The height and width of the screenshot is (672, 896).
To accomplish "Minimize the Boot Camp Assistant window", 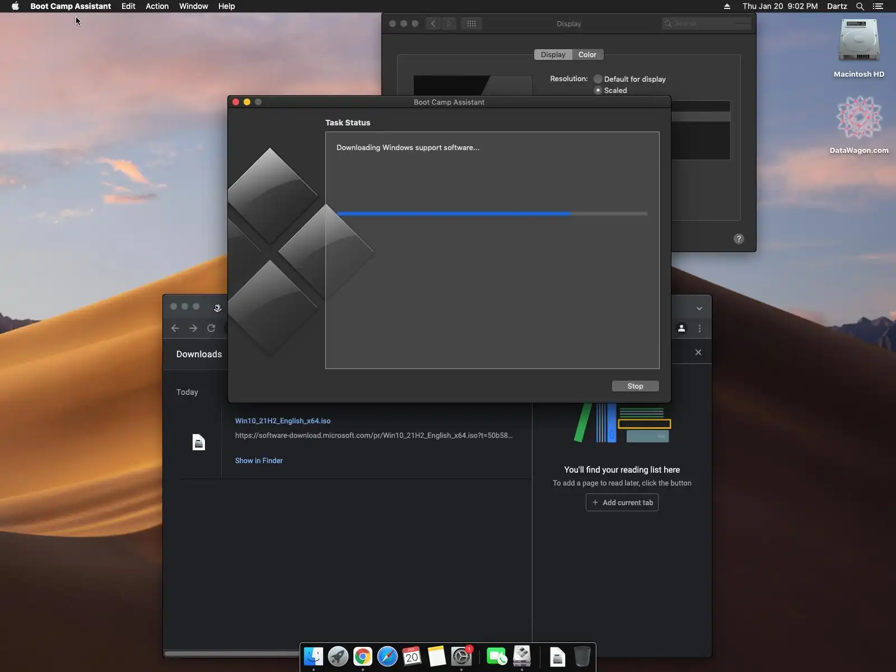I will [x=247, y=102].
